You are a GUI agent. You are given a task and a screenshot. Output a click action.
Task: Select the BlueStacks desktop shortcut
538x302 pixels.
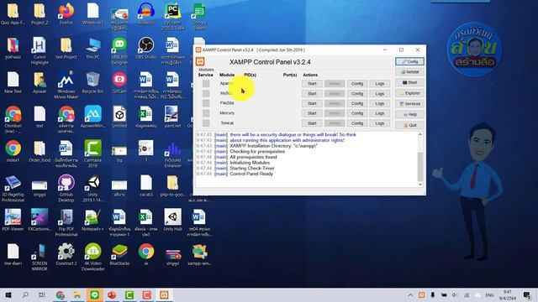(119, 254)
